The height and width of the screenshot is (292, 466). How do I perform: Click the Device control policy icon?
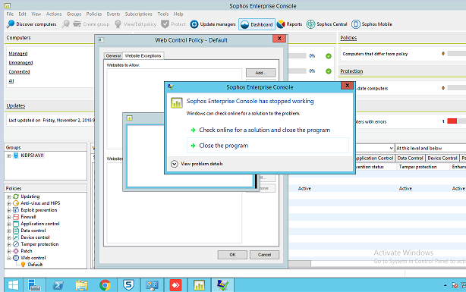(x=16, y=237)
